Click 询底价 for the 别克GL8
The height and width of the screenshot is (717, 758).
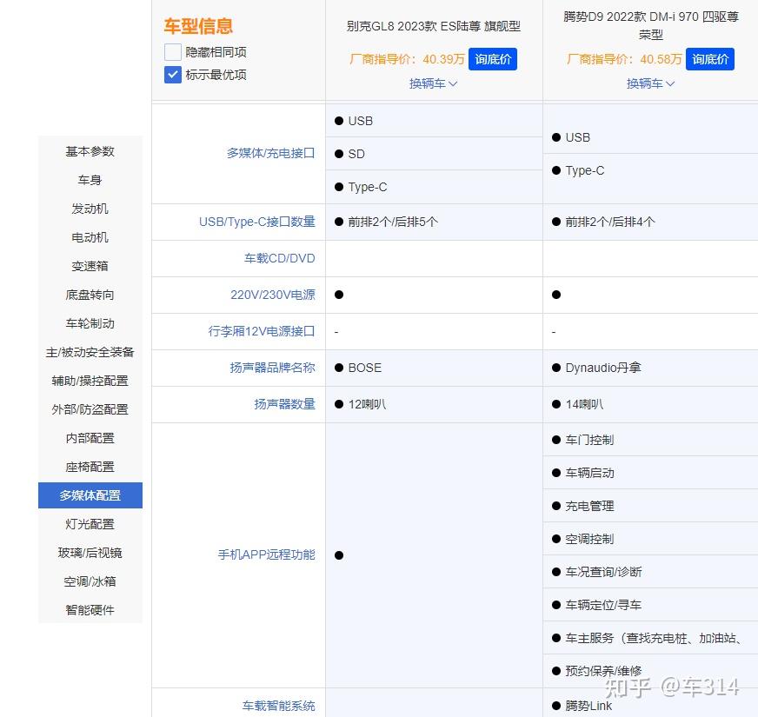[493, 59]
